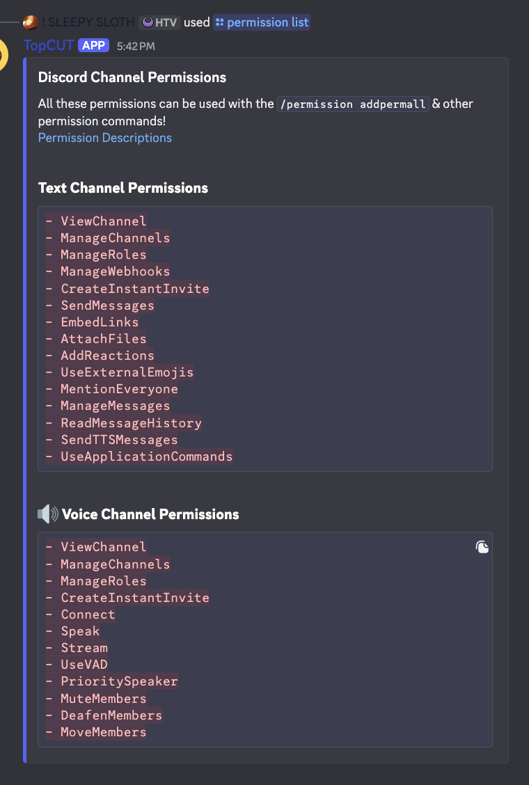
Task: Click the MuteMembers permission line
Action: click(96, 699)
